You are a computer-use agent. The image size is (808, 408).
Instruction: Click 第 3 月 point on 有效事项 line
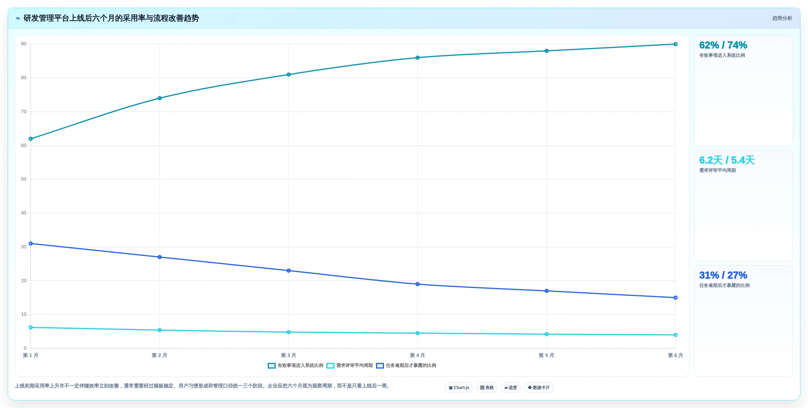click(289, 75)
